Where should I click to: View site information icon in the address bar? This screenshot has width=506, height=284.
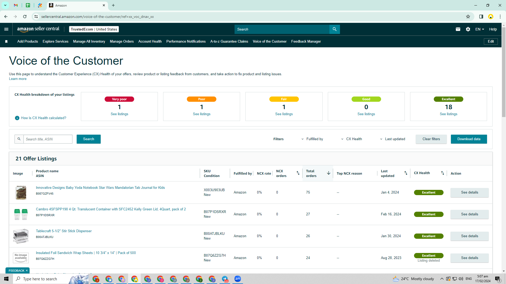[36, 17]
